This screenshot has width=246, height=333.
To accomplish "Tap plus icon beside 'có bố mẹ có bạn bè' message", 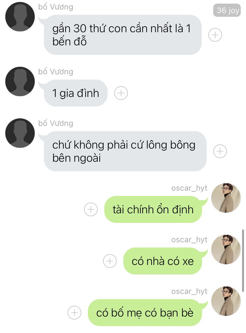I will [74, 313].
